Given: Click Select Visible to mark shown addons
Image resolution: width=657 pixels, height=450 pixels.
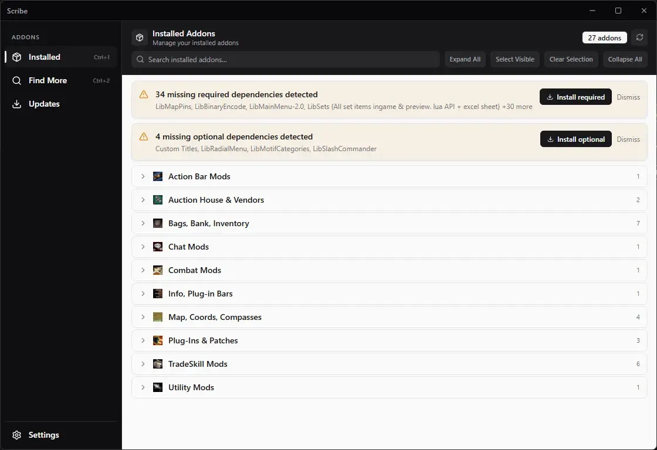Looking at the screenshot, I should click(x=514, y=59).
